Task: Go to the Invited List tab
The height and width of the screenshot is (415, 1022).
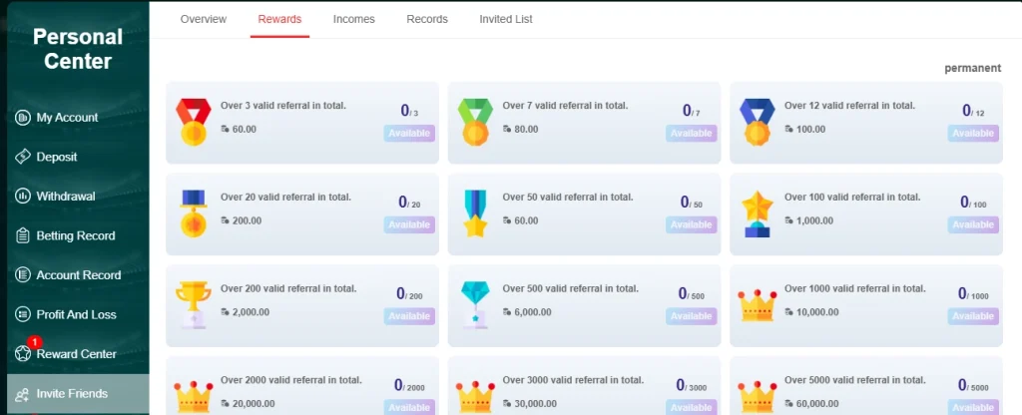Action: point(506,19)
